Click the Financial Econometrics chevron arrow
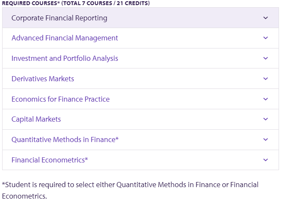The image size is (282, 202). [x=265, y=160]
